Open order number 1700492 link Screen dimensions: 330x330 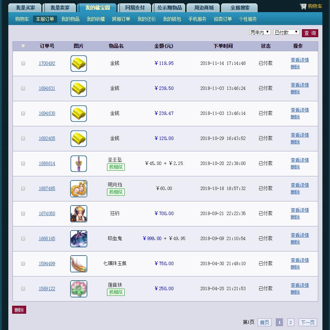[47, 63]
